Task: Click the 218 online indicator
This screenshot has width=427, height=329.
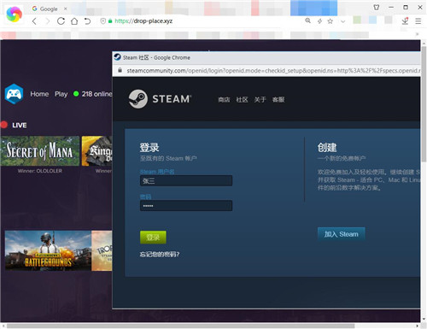Action: 93,94
